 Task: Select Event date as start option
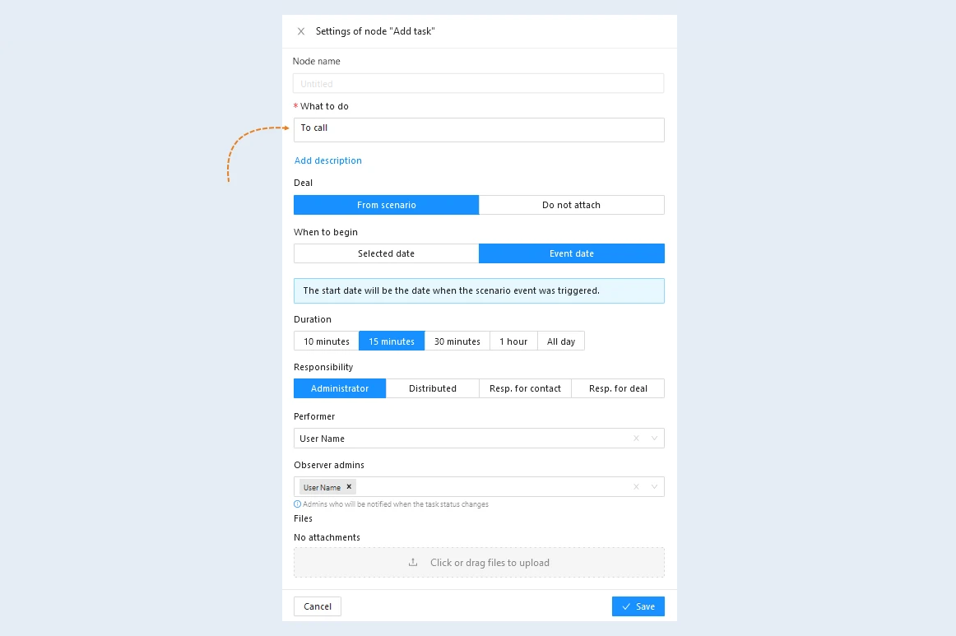point(571,253)
